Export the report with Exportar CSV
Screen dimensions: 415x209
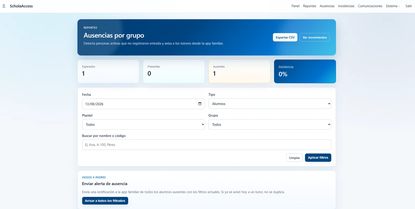coord(285,37)
